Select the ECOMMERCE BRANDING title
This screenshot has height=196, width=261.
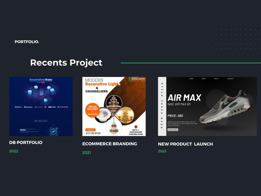(110, 144)
